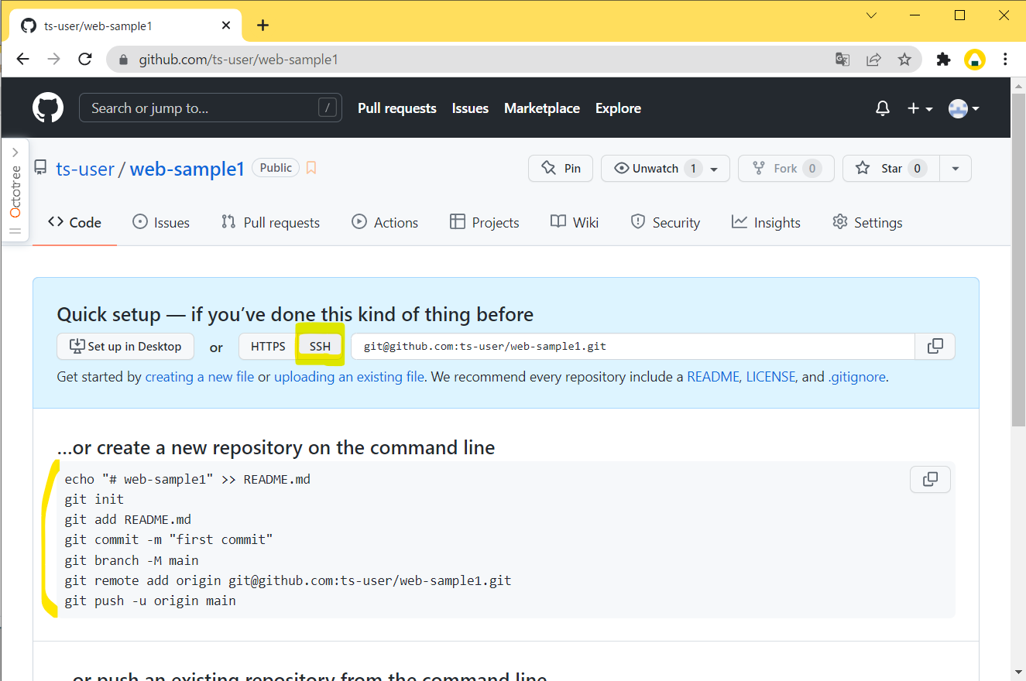Go to Marketplace

542,108
